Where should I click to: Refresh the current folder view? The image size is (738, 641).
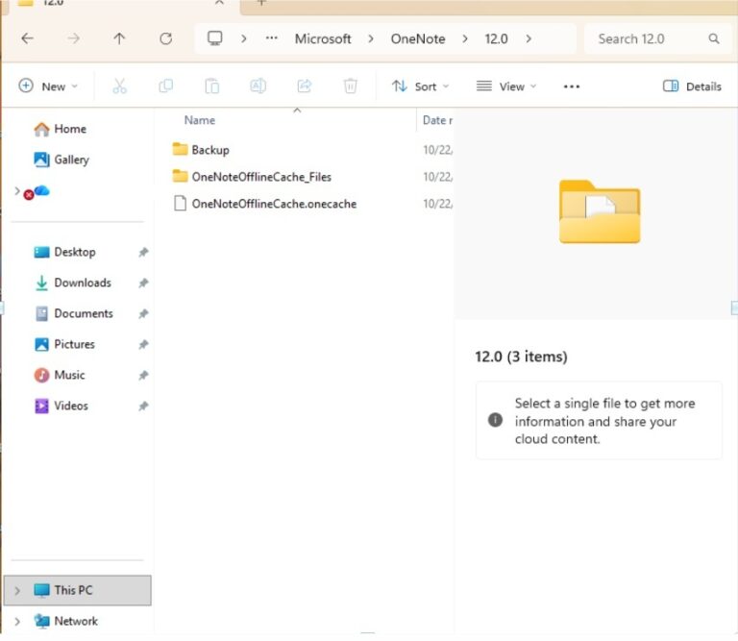click(x=165, y=38)
